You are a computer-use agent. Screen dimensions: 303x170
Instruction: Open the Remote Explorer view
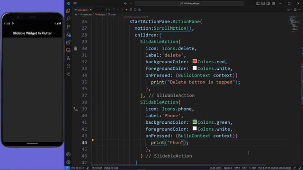pos(68,51)
